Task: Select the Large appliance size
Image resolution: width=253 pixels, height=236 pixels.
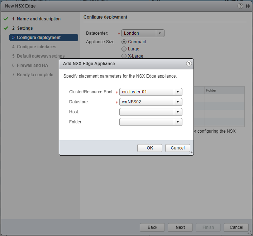Action: click(x=124, y=49)
